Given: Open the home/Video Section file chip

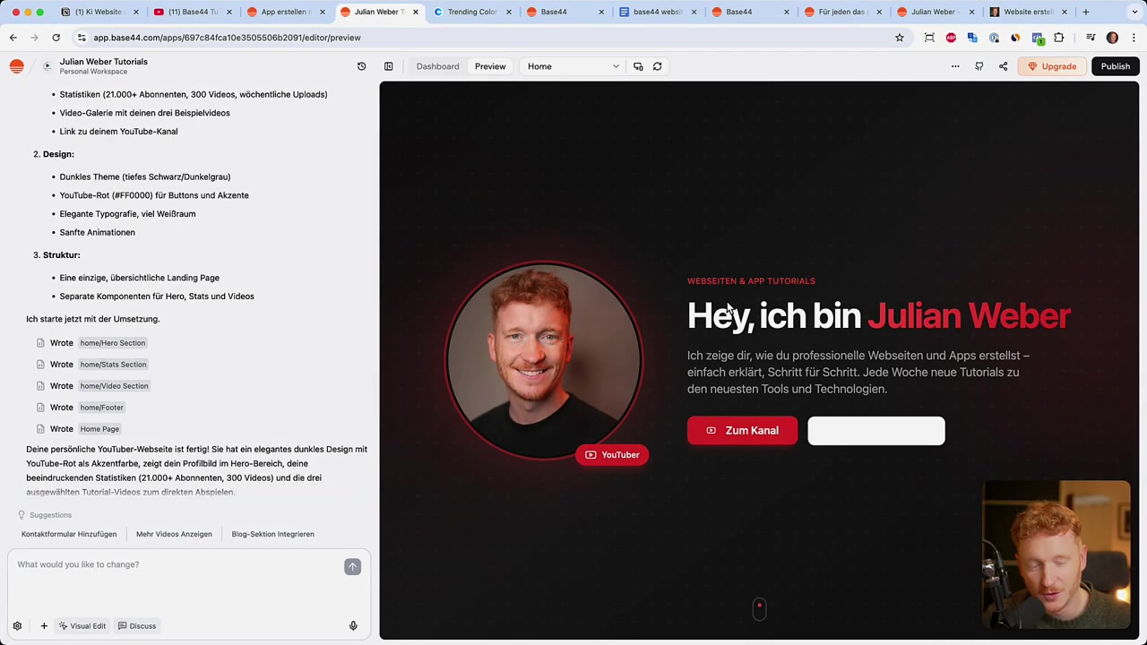Looking at the screenshot, I should point(114,386).
